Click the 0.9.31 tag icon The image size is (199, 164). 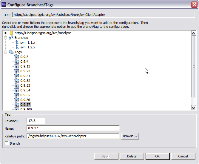(17, 76)
